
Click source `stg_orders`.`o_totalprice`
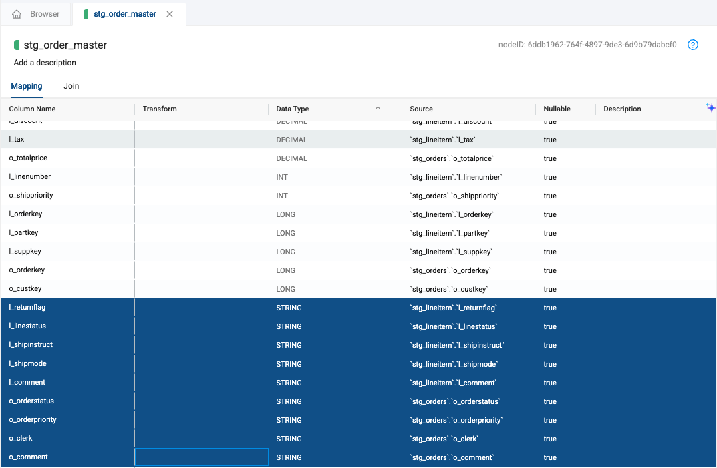(x=452, y=159)
